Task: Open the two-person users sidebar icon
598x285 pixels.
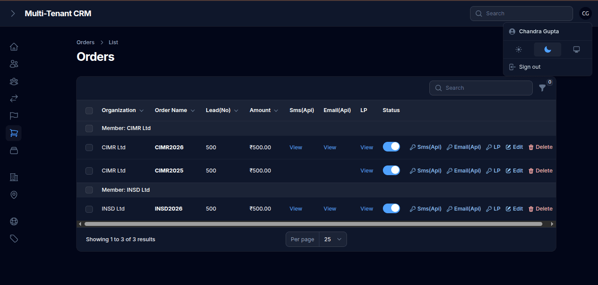Action: tap(14, 64)
